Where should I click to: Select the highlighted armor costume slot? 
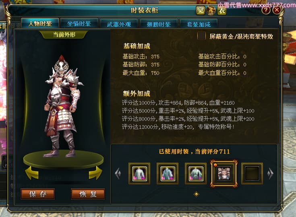coord(224,174)
